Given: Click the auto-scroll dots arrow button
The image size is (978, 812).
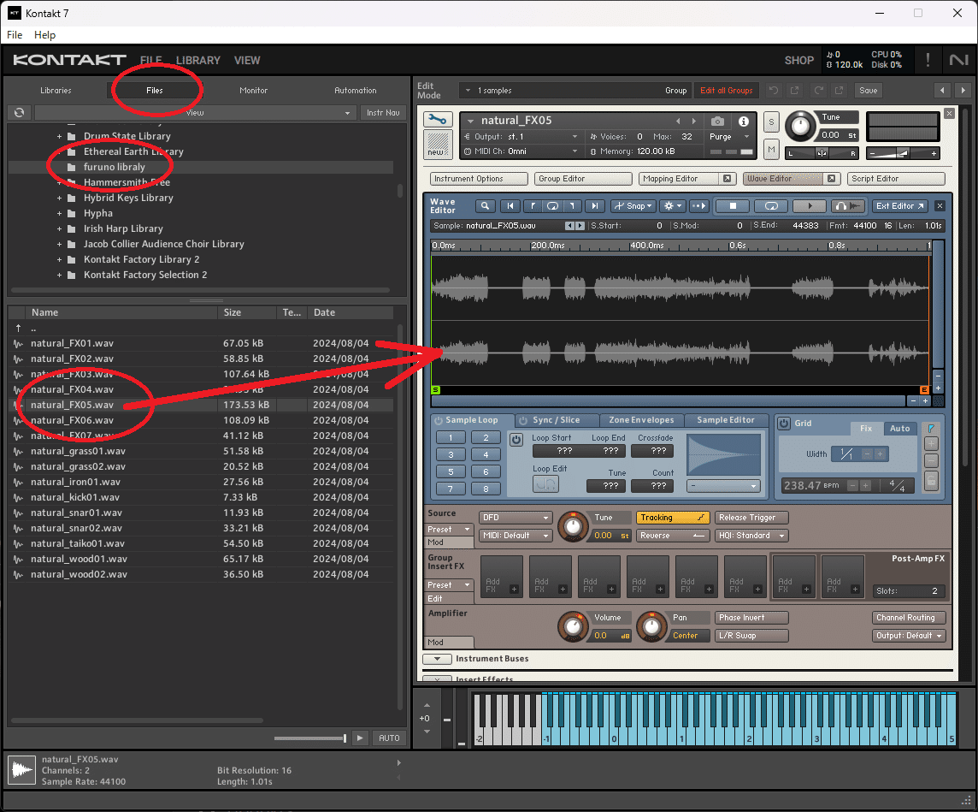Looking at the screenshot, I should click(x=699, y=206).
